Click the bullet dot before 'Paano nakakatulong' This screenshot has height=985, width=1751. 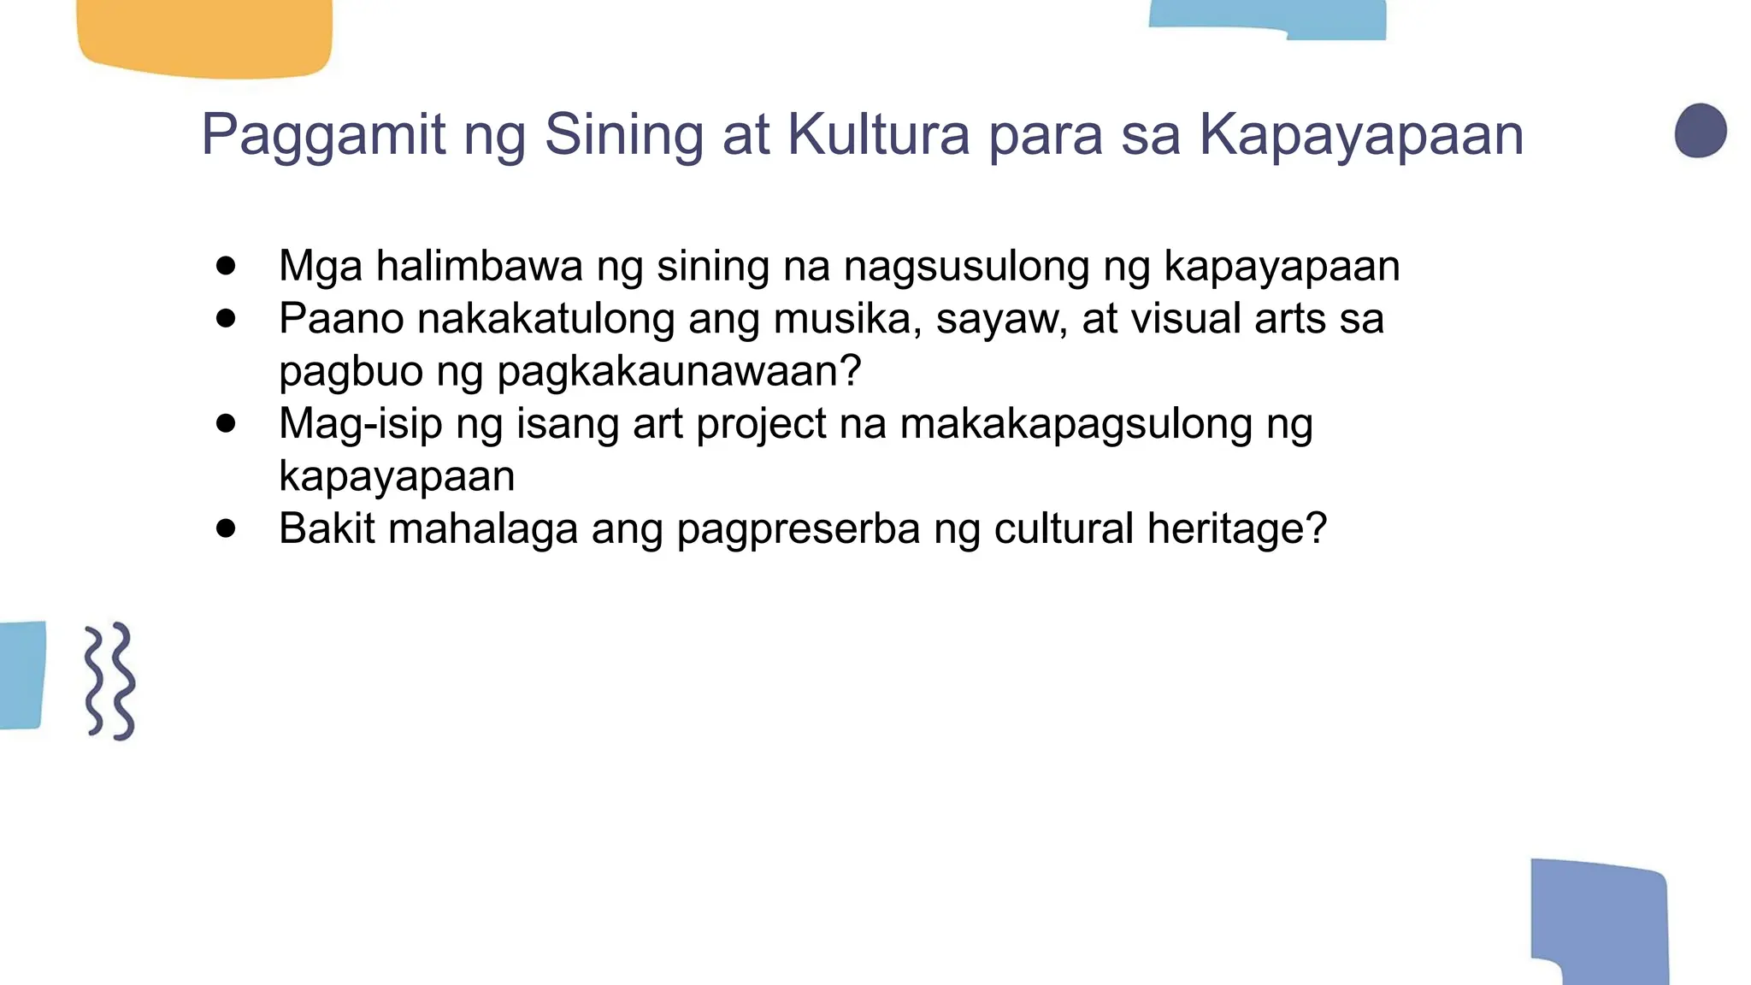coord(226,319)
